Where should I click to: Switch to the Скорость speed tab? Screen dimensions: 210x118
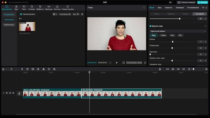(168, 8)
